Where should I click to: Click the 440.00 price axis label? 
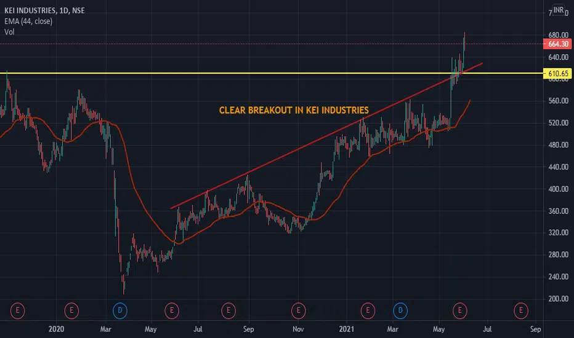[x=558, y=167]
